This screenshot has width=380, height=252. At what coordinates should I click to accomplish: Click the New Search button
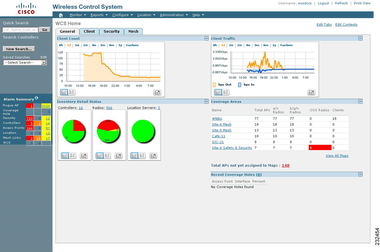pos(19,49)
